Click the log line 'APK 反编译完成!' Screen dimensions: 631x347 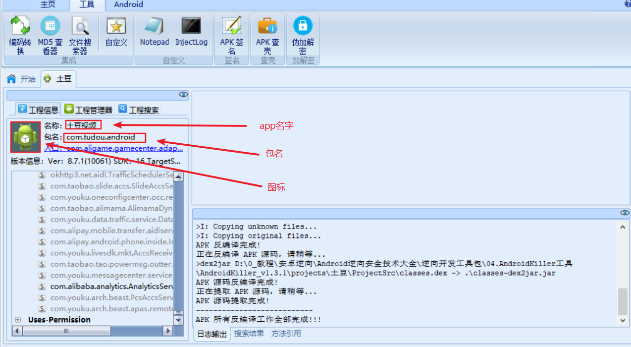point(228,245)
